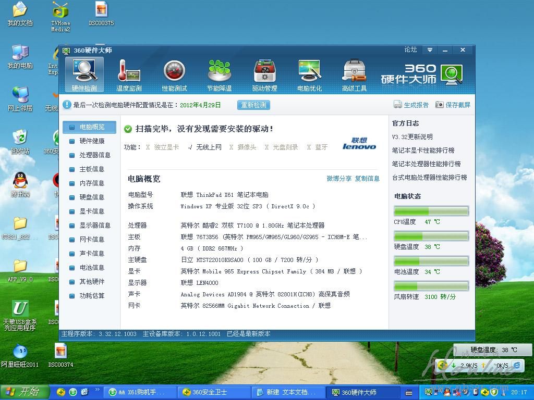534x400 pixels.
Task: Open the 驱动管理 driver management icon
Action: pyautogui.click(x=264, y=74)
